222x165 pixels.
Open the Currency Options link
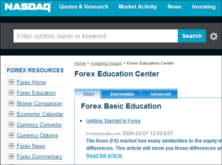tap(37, 135)
